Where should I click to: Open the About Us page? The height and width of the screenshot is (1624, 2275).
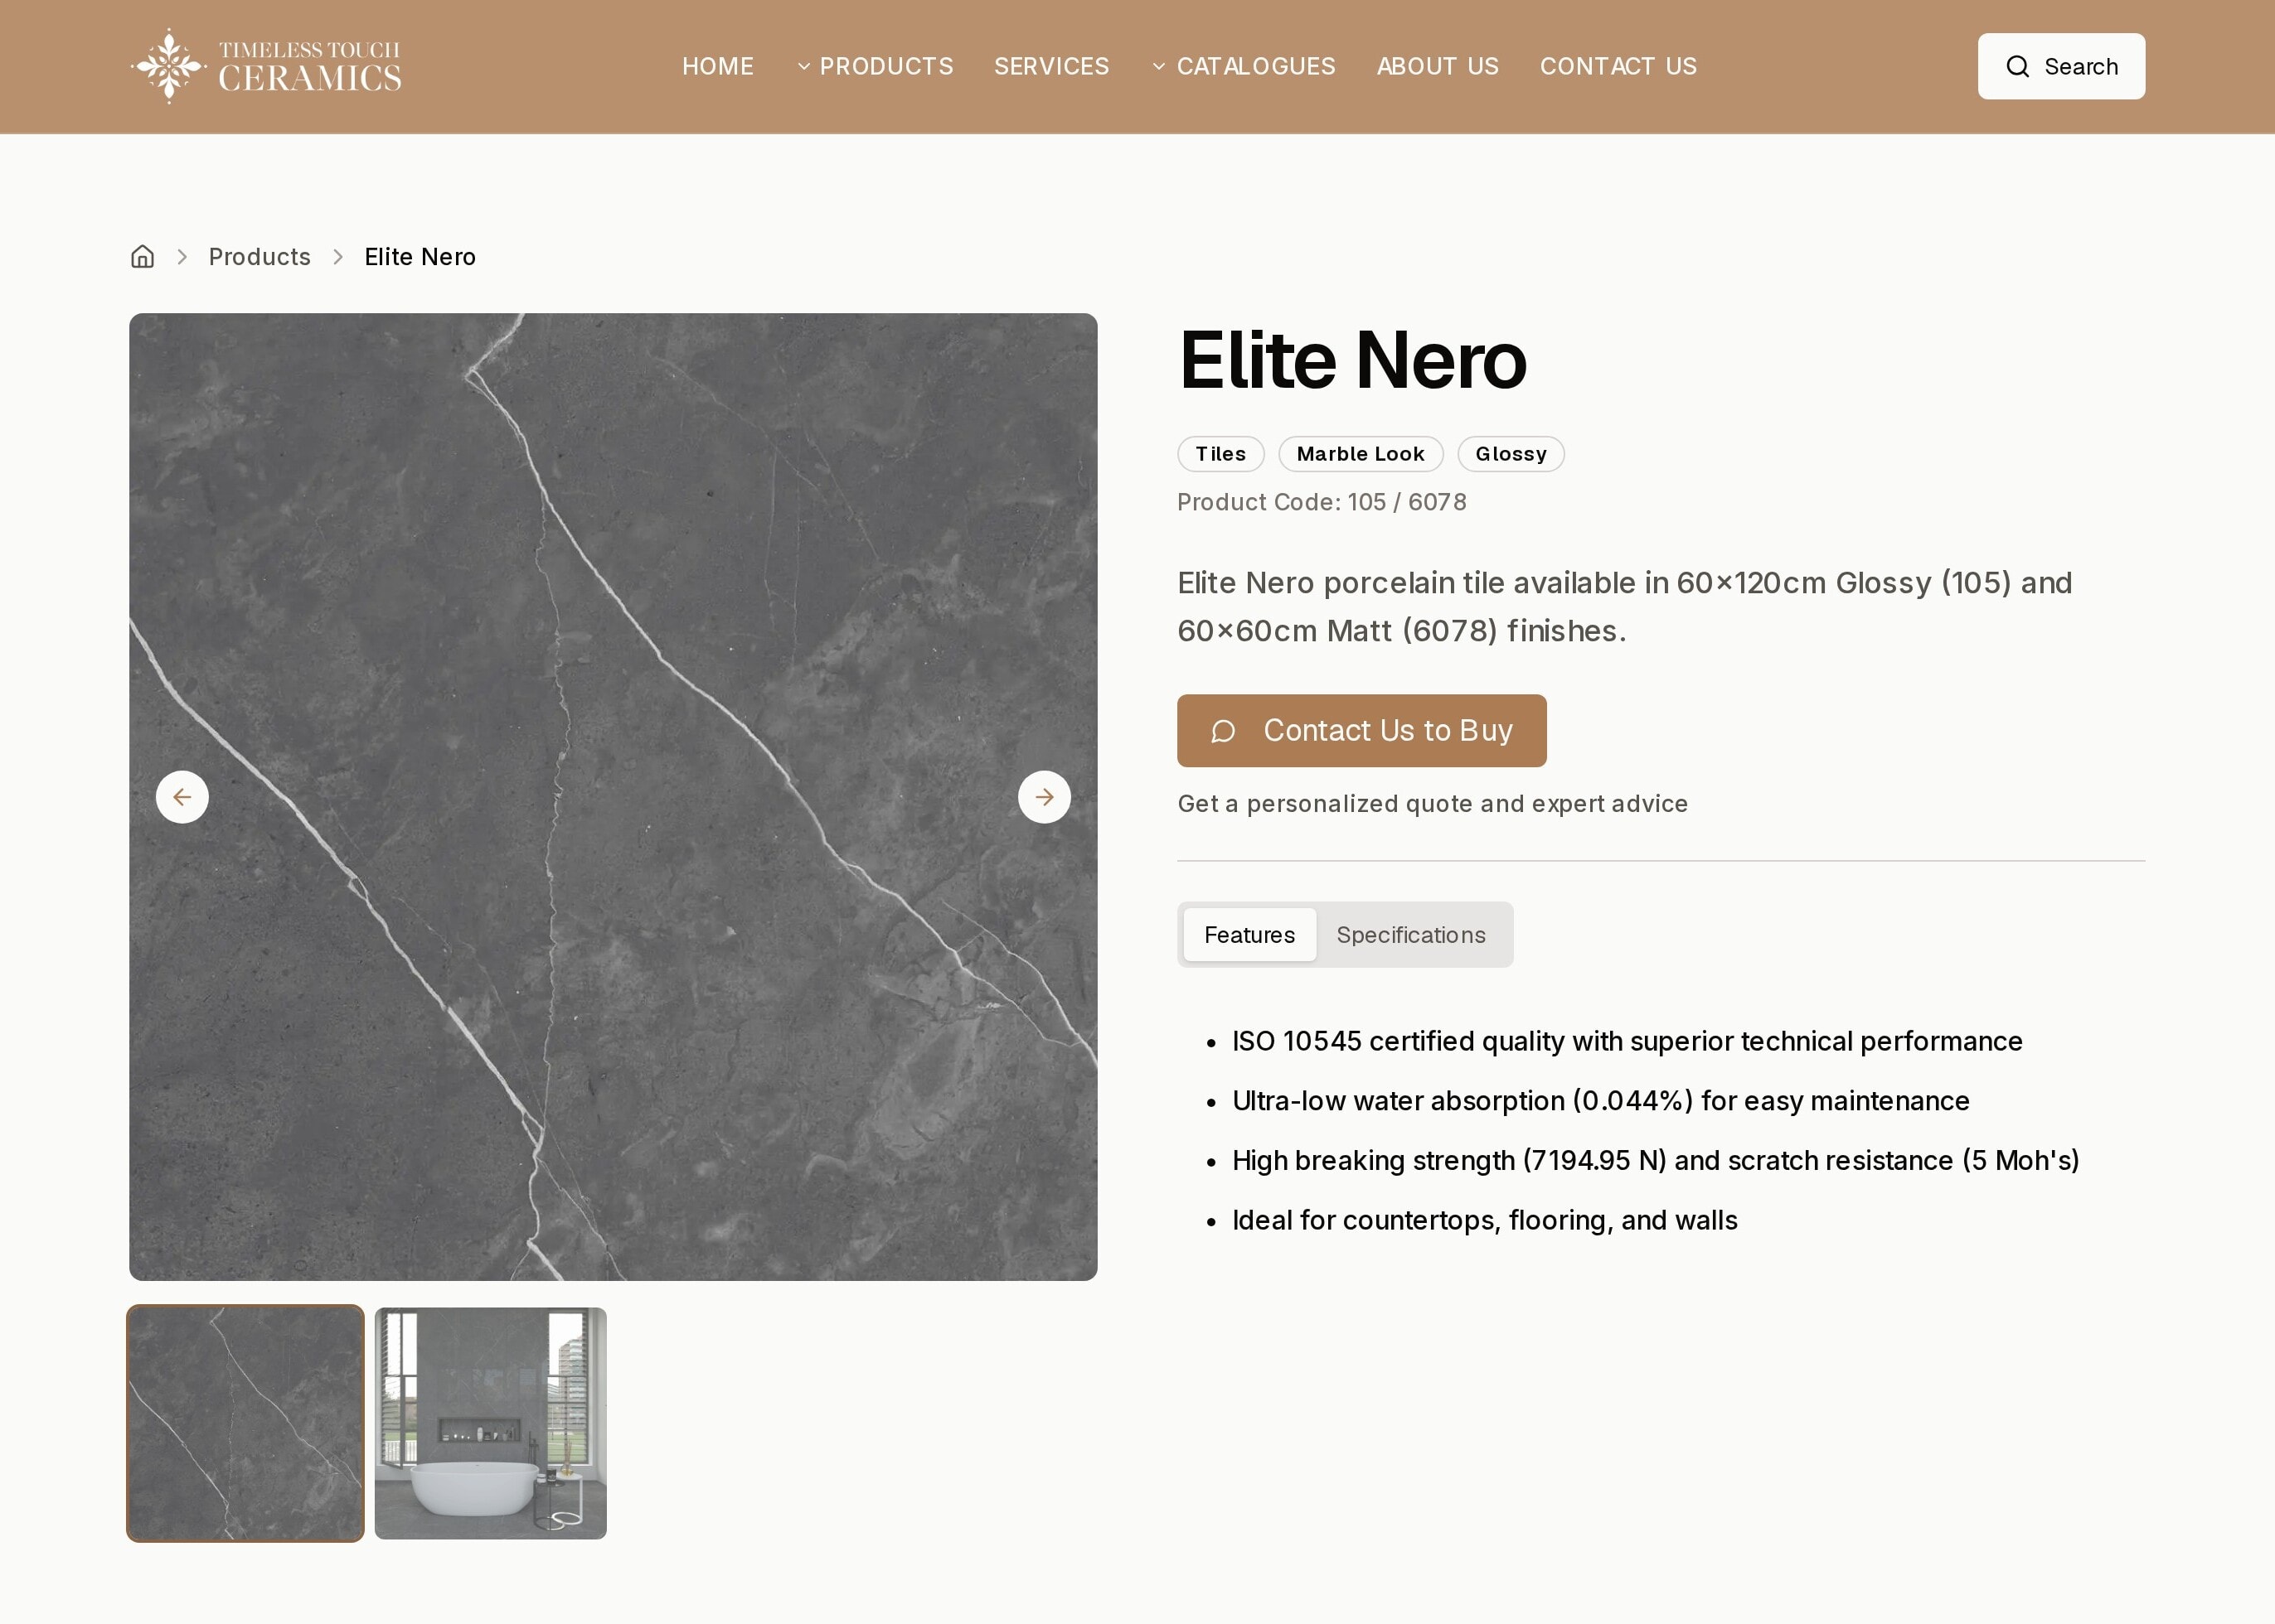(1438, 66)
